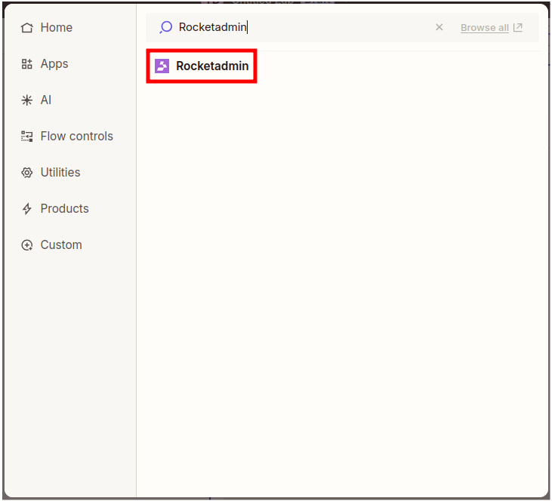Click the external link arrow icon
Image resolution: width=552 pixels, height=501 pixels.
coord(518,27)
